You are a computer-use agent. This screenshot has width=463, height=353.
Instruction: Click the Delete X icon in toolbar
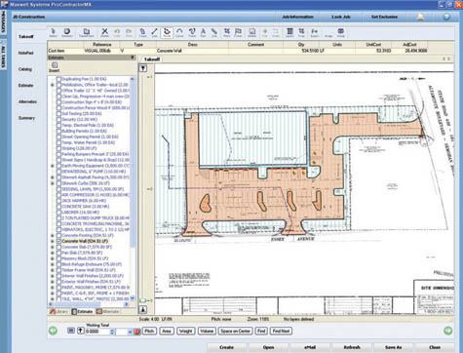pyautogui.click(x=104, y=32)
